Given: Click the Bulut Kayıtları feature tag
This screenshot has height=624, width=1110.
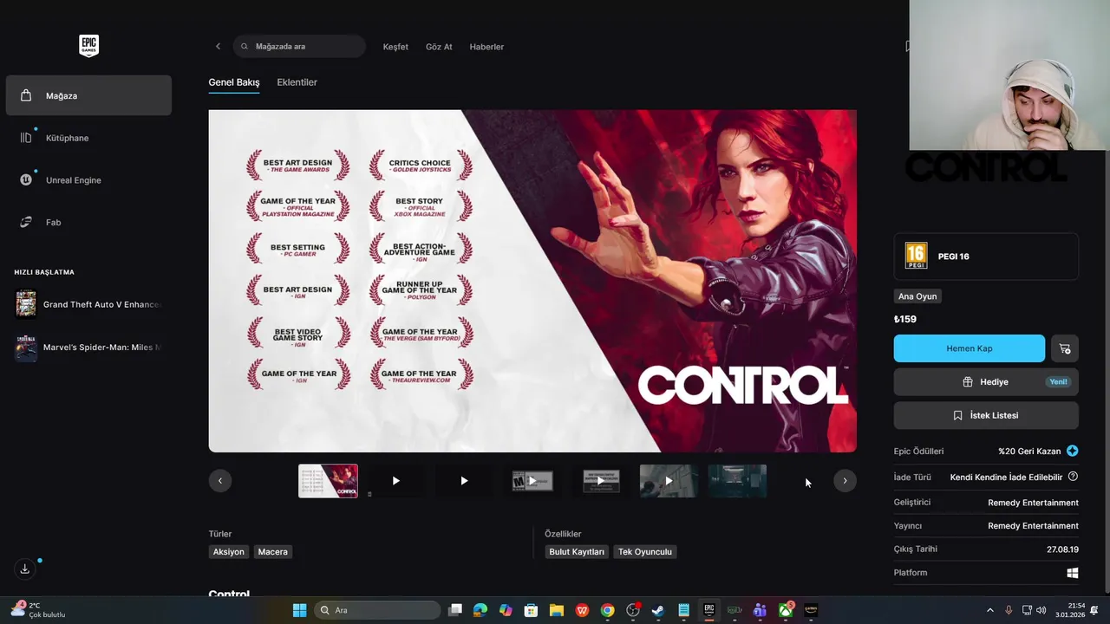Looking at the screenshot, I should point(577,551).
